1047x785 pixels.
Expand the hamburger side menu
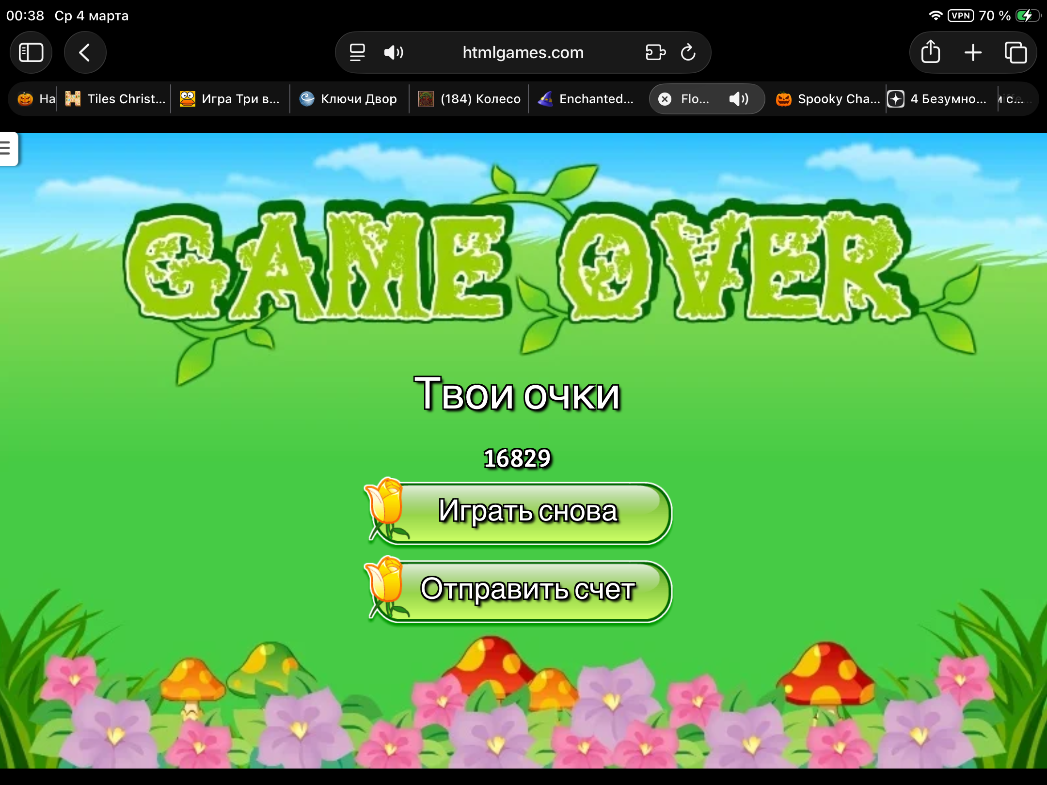[x=7, y=147]
